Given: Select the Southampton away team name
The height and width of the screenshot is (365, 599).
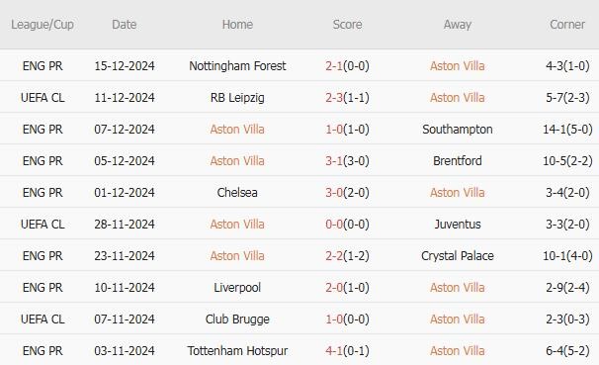Looking at the screenshot, I should click(x=458, y=130).
